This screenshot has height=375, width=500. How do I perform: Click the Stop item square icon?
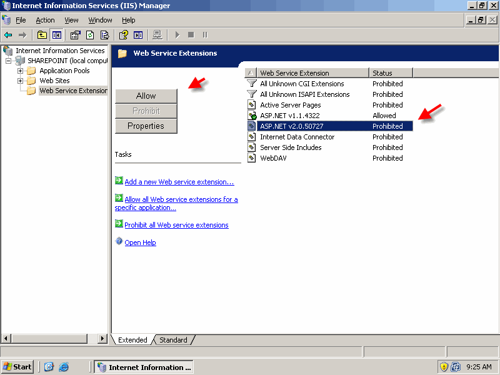191,35
